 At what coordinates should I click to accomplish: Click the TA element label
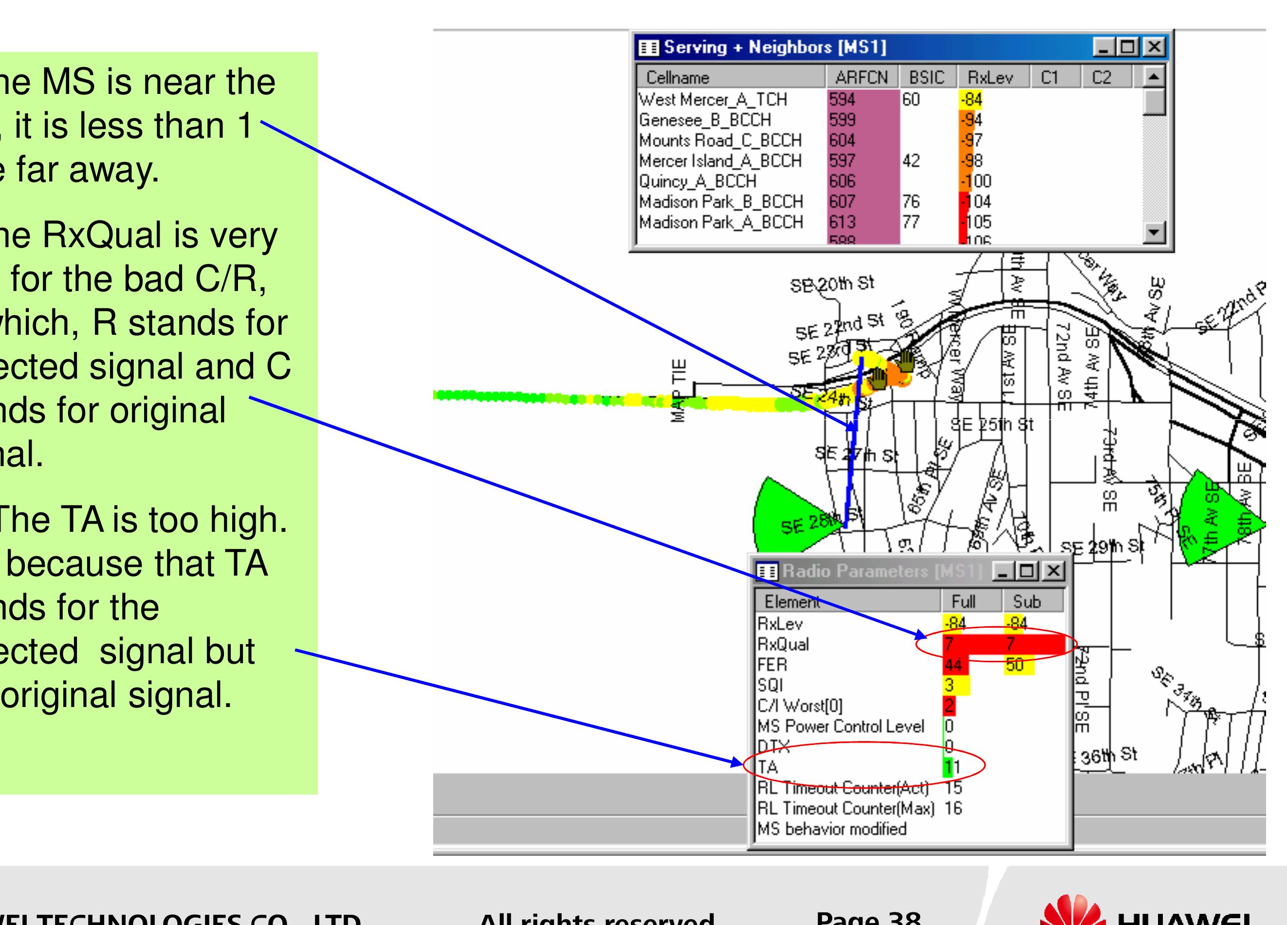point(768,767)
